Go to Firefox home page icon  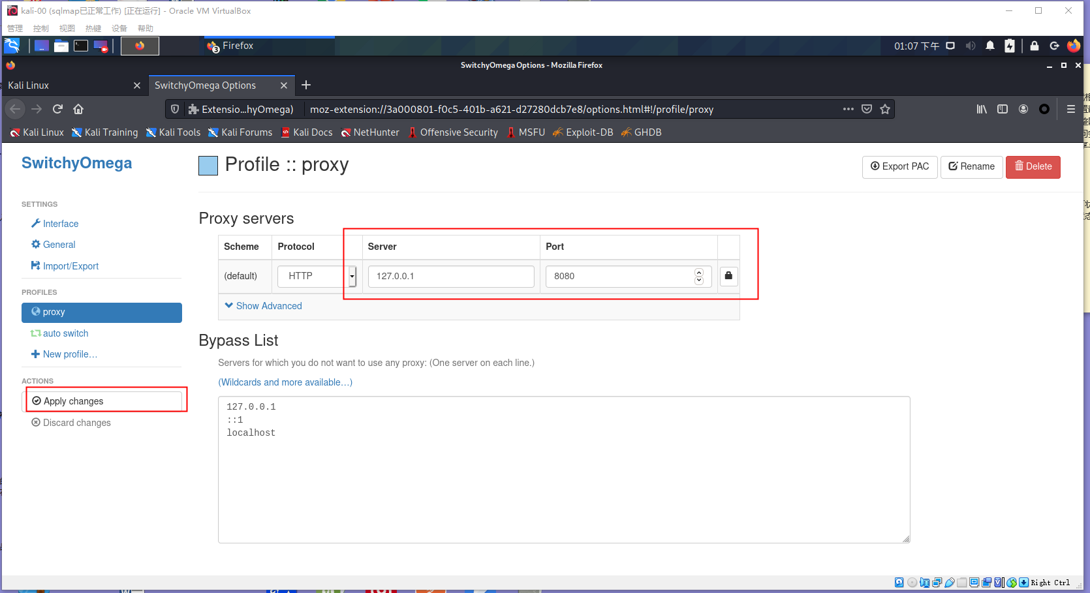78,109
